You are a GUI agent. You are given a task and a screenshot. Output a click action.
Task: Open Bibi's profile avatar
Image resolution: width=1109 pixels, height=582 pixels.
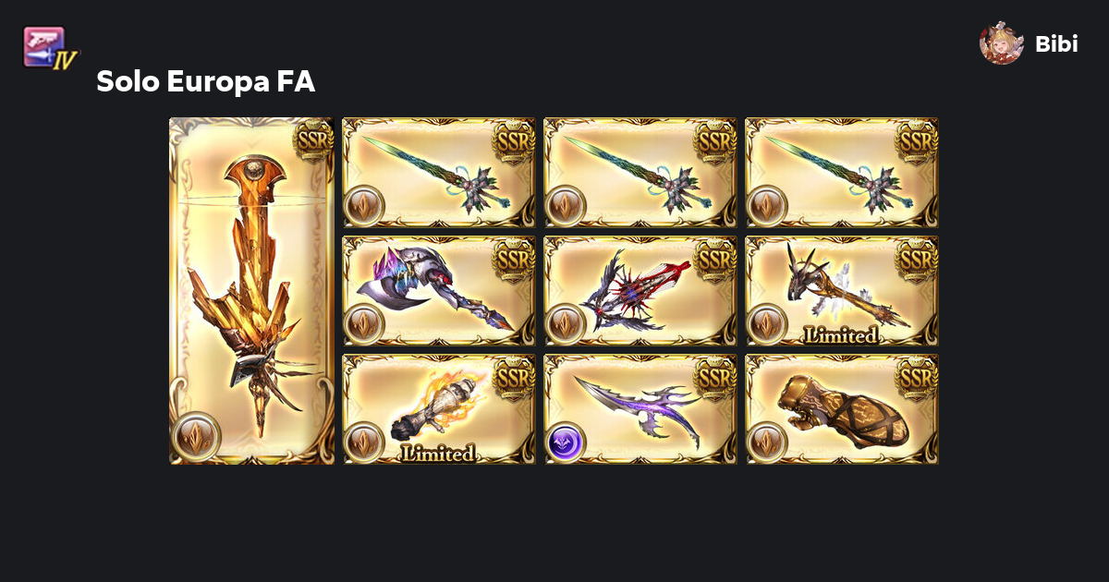[x=1002, y=43]
